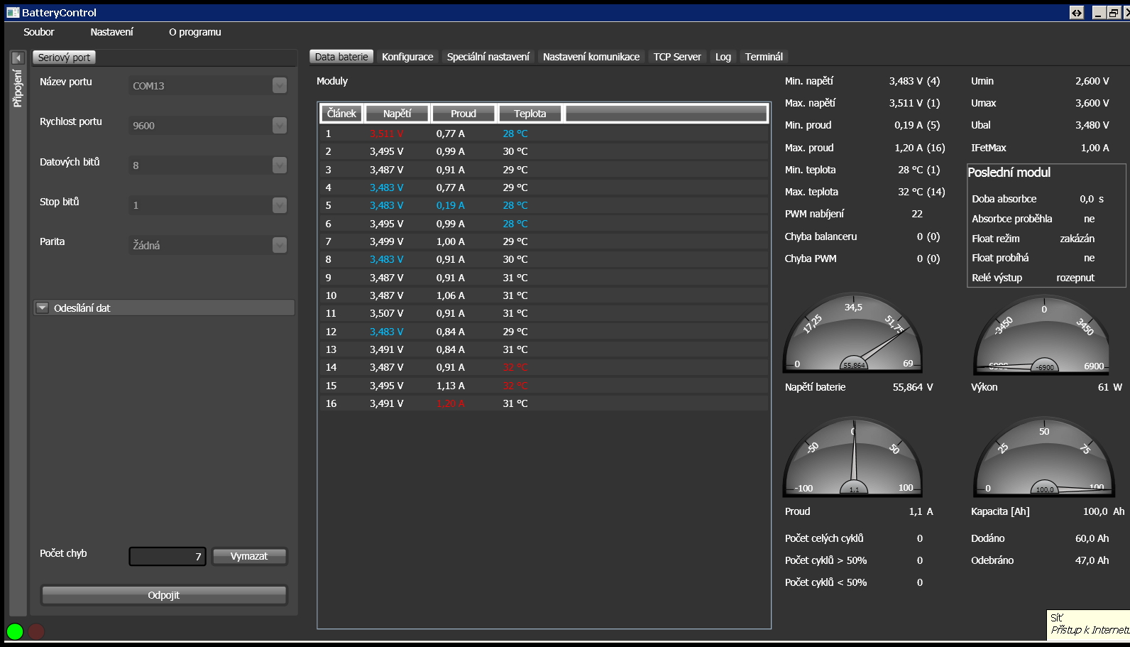This screenshot has width=1130, height=647.
Task: Click the Počet chyb counter field
Action: click(x=168, y=556)
